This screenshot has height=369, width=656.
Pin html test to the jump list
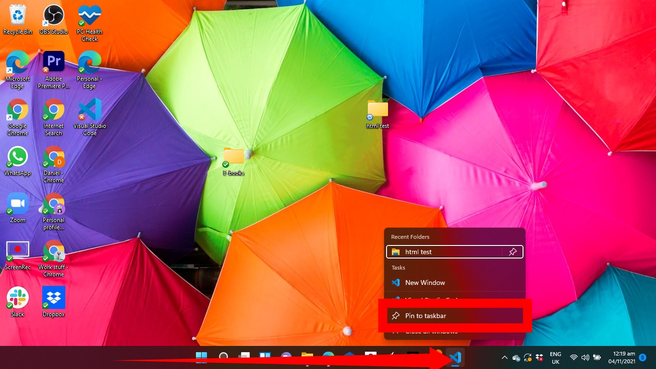coord(513,252)
